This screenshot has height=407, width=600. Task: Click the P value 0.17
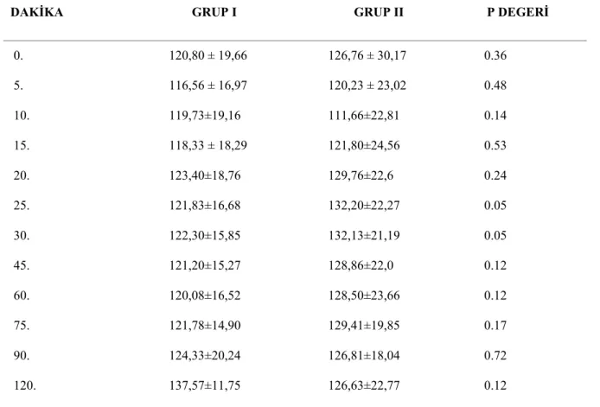click(x=495, y=326)
